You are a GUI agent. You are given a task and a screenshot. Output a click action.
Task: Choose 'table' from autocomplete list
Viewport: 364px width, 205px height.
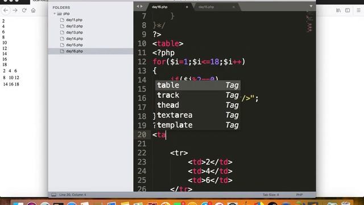[x=198, y=85]
